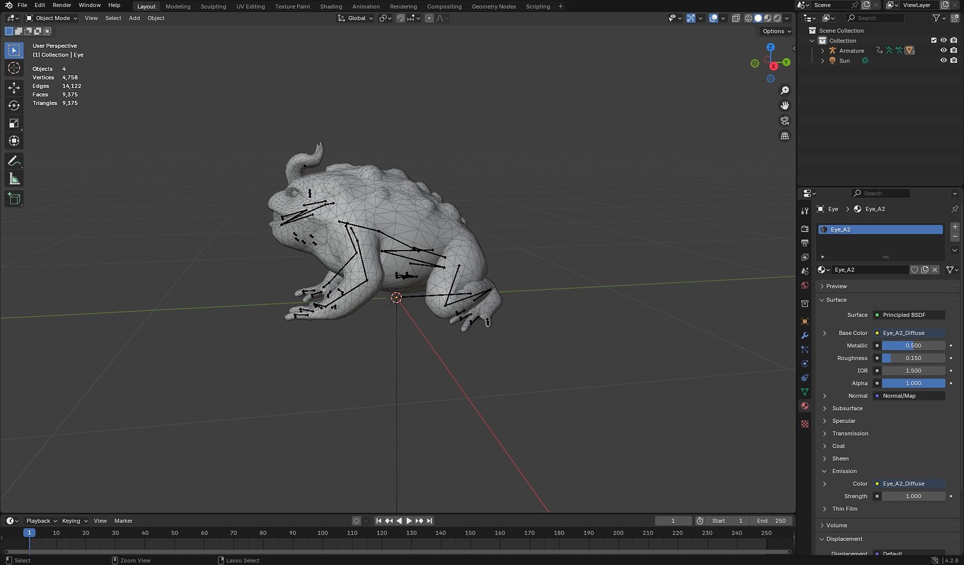The image size is (964, 565).
Task: Expand the Subsurface panel
Action: point(847,409)
